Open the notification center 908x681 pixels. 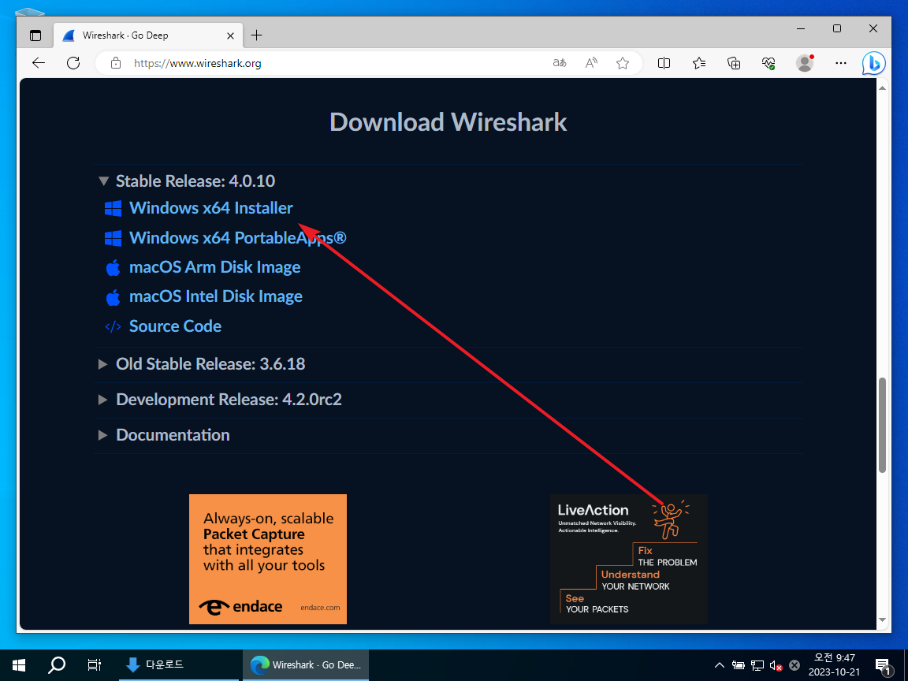pos(883,665)
